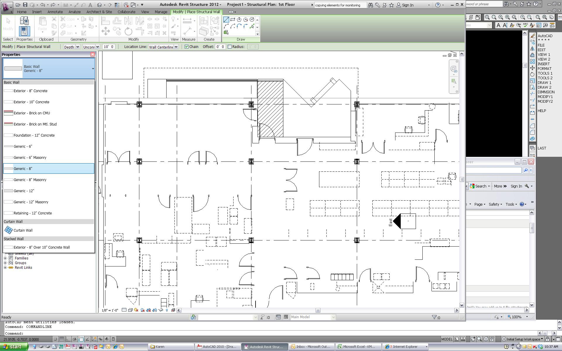
Task: Toggle the Radius checkbox
Action: pyautogui.click(x=230, y=47)
